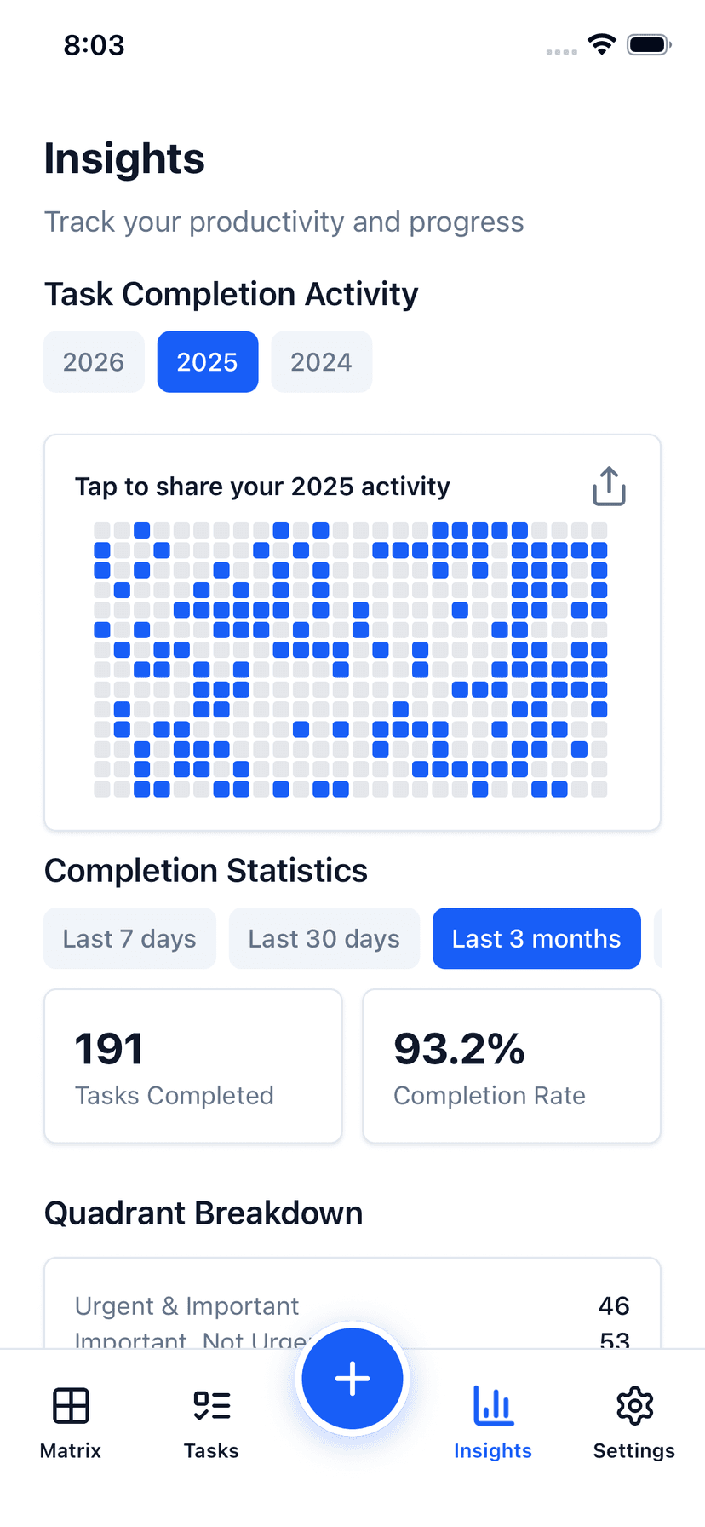Select the Tasks tab icon
The image size is (705, 1527).
[211, 1404]
